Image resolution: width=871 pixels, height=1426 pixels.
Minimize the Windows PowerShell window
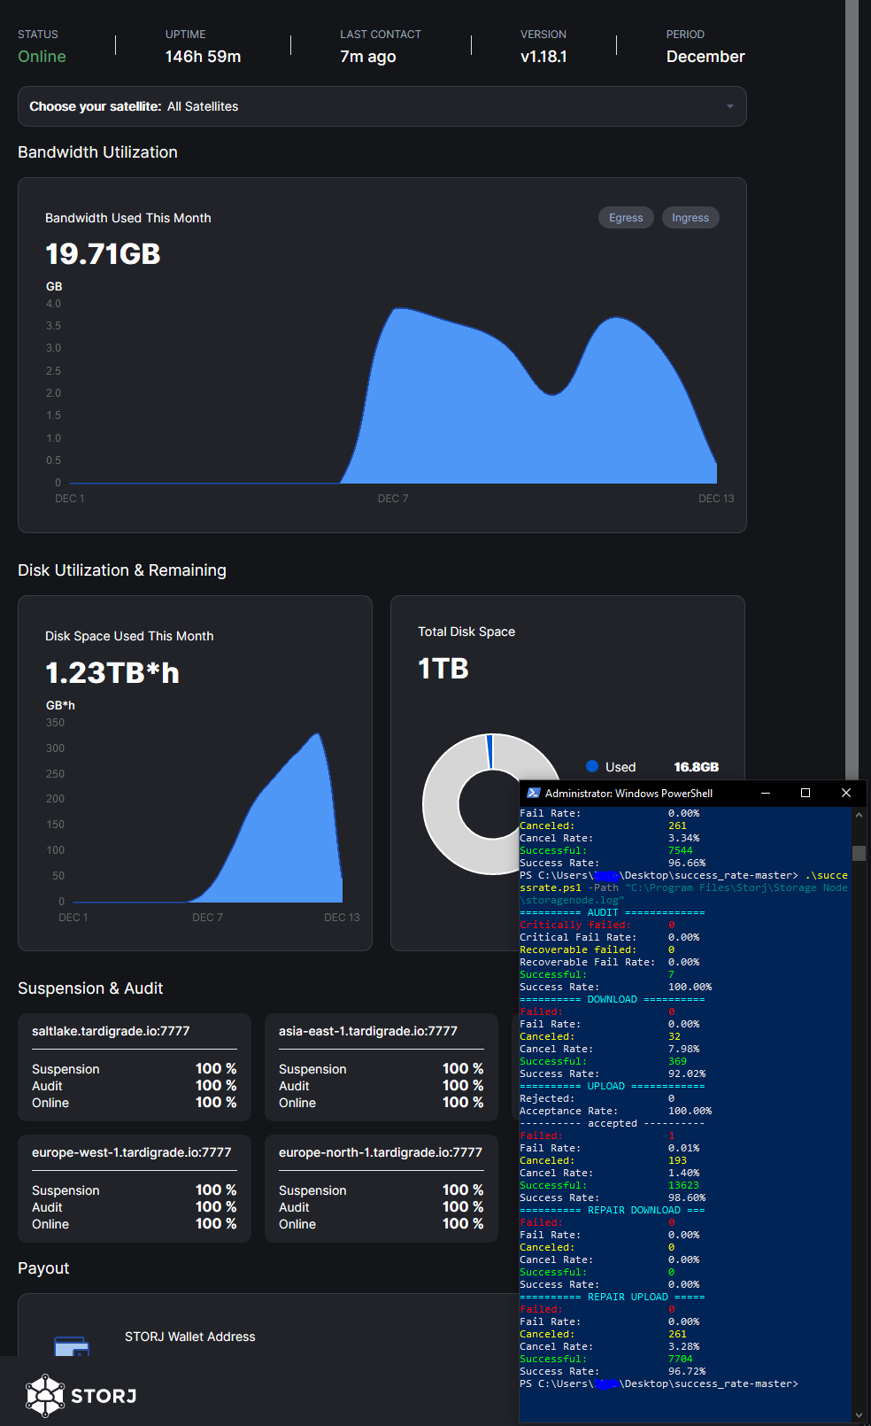click(766, 793)
